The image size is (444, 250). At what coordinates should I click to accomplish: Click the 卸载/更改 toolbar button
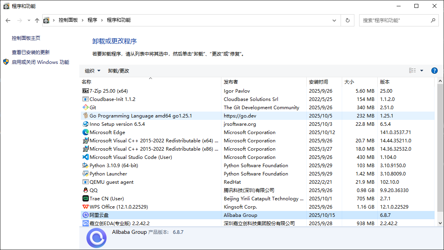(x=118, y=71)
